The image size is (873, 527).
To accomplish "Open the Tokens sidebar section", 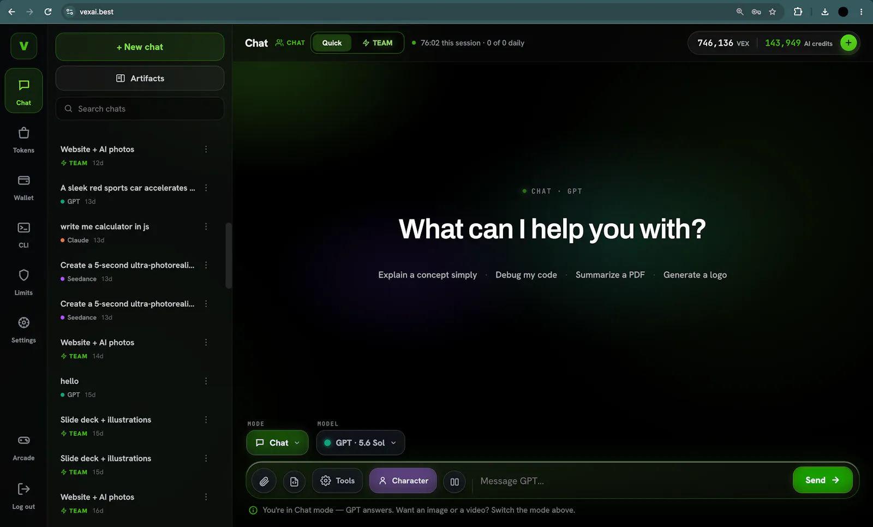I will coord(23,140).
